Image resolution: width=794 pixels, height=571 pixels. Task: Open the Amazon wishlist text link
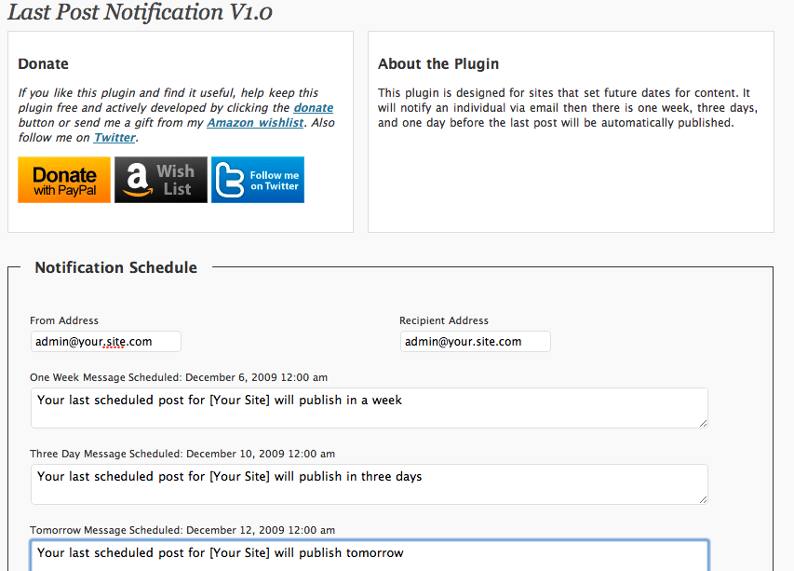point(255,123)
